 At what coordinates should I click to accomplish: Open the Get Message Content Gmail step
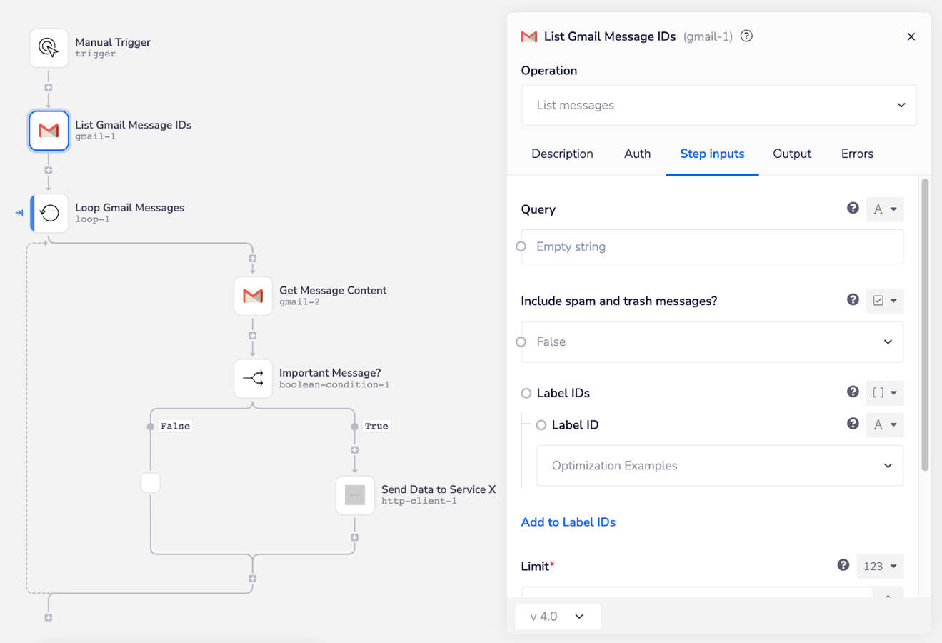[253, 296]
